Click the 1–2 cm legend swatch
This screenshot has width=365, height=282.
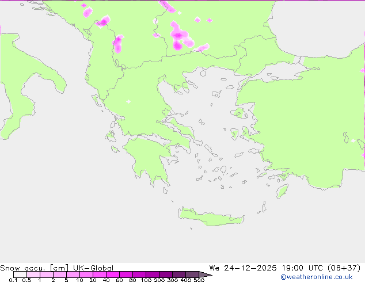point(47,275)
